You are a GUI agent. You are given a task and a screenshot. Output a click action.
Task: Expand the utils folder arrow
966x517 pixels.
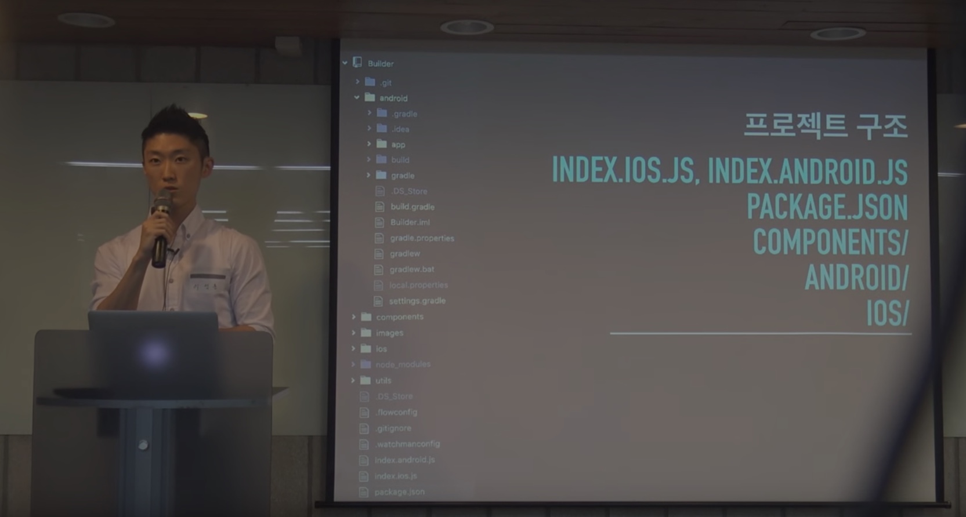coord(353,381)
